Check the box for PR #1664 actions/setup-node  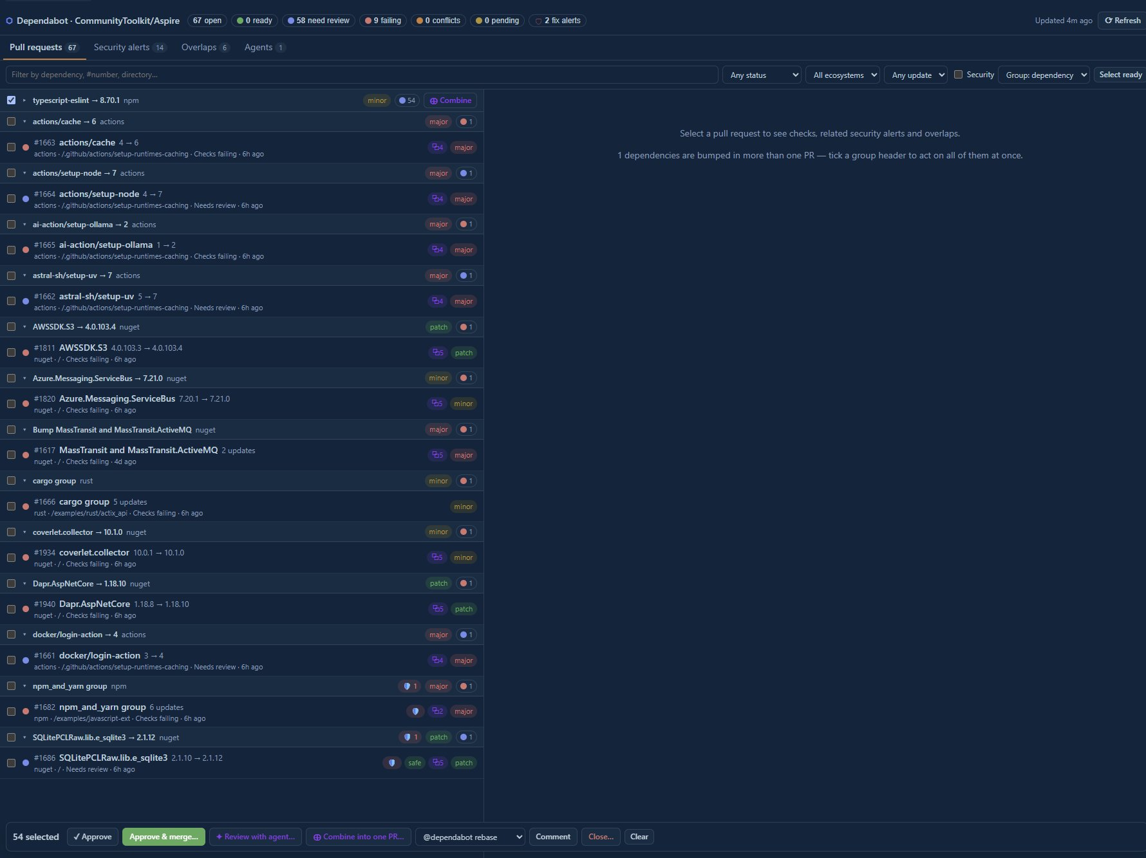tap(12, 199)
